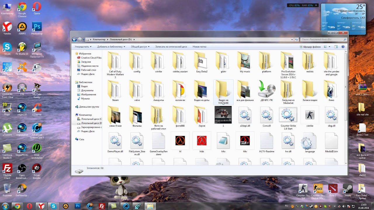The width and height of the screenshot is (374, 210).
Task: Select Музыка library in sidebar
Action: pyautogui.click(x=83, y=99)
